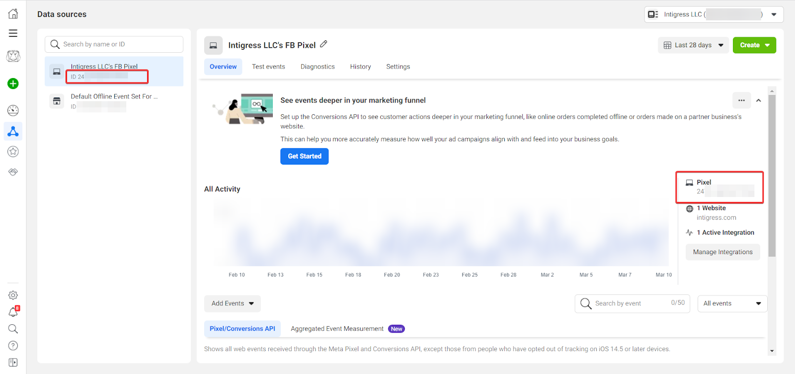The height and width of the screenshot is (374, 795).
Task: Open the green Create dropdown button
Action: (754, 45)
